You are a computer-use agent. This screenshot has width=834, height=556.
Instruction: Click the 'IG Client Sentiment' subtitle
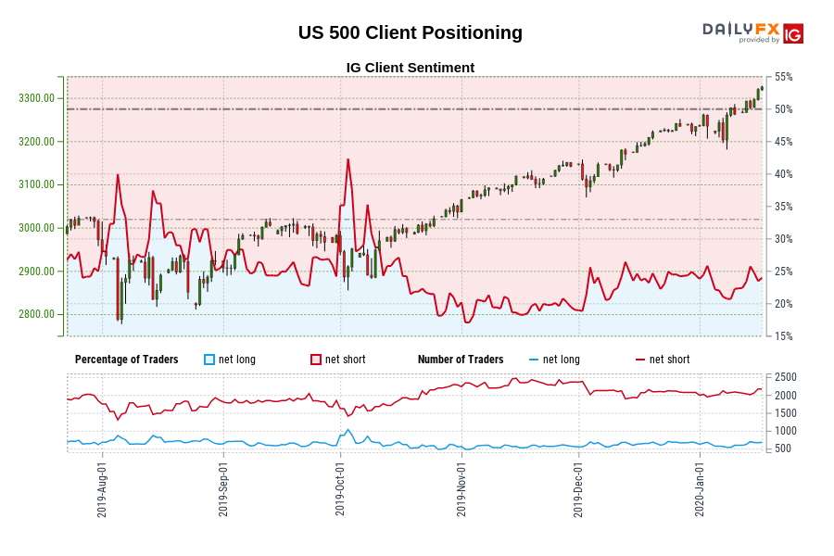pyautogui.click(x=411, y=68)
